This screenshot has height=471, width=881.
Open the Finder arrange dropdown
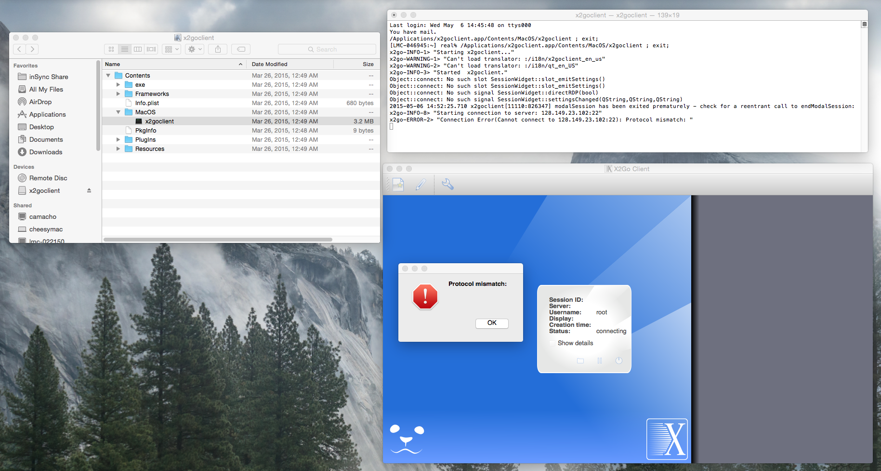172,49
